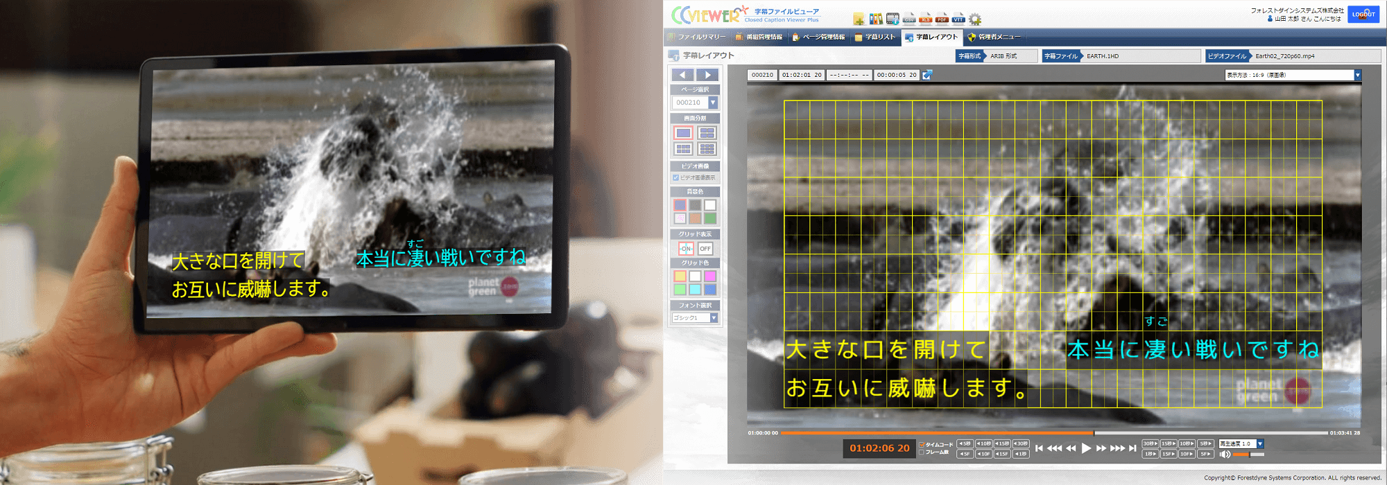This screenshot has width=1387, height=485.
Task: Choose green background color swatch
Action: click(710, 219)
